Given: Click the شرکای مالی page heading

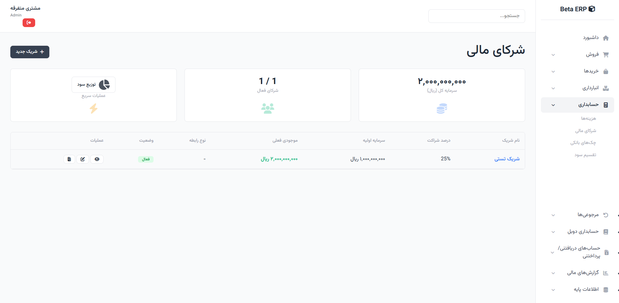Looking at the screenshot, I should pos(495,50).
